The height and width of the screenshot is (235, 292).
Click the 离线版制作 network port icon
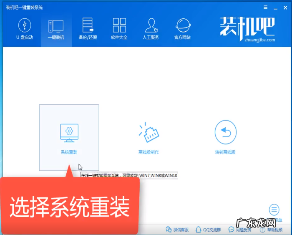click(149, 132)
